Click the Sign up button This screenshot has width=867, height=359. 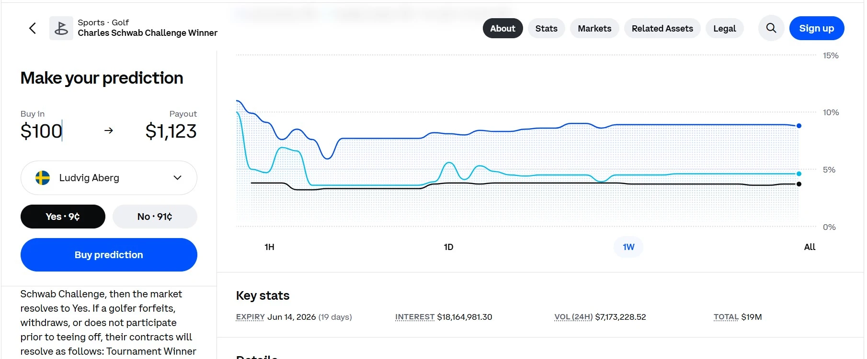tap(817, 28)
